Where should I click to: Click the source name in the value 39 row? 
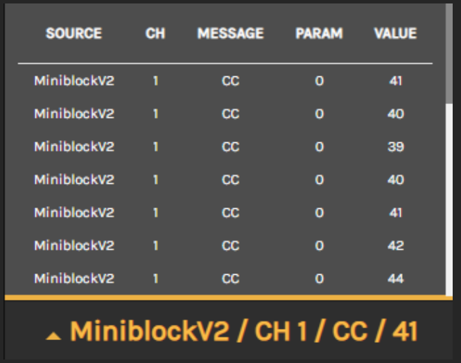[74, 147]
